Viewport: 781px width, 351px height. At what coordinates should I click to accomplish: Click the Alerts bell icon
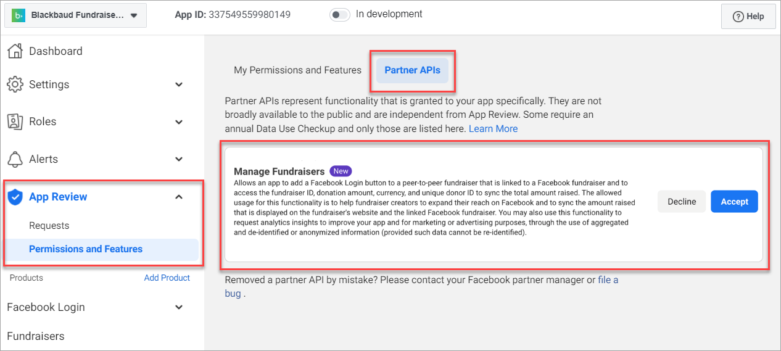click(15, 159)
